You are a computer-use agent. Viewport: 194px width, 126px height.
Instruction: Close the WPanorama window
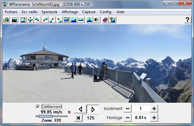185,3
